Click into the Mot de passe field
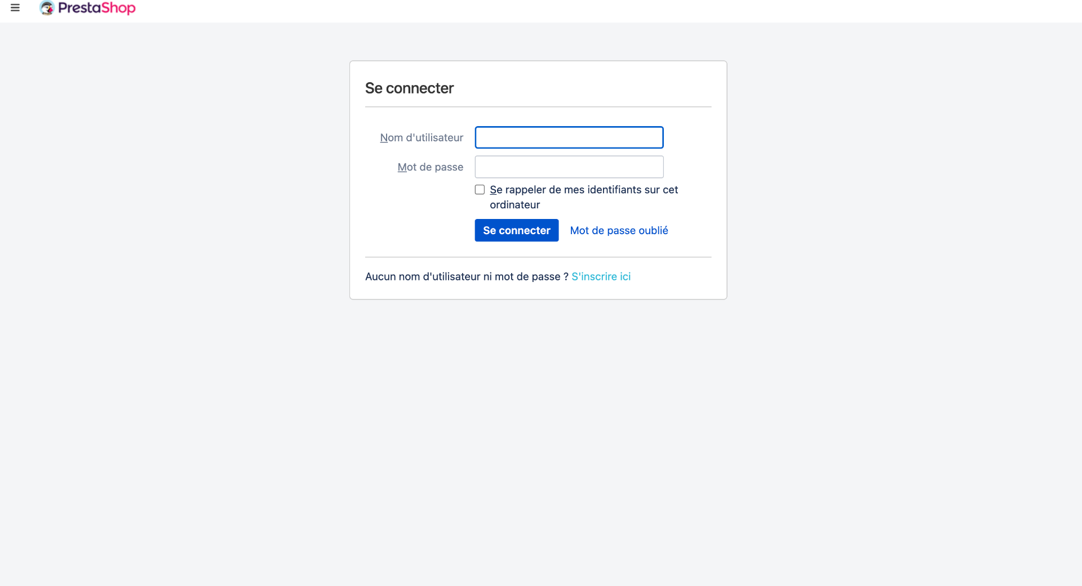 click(x=569, y=167)
